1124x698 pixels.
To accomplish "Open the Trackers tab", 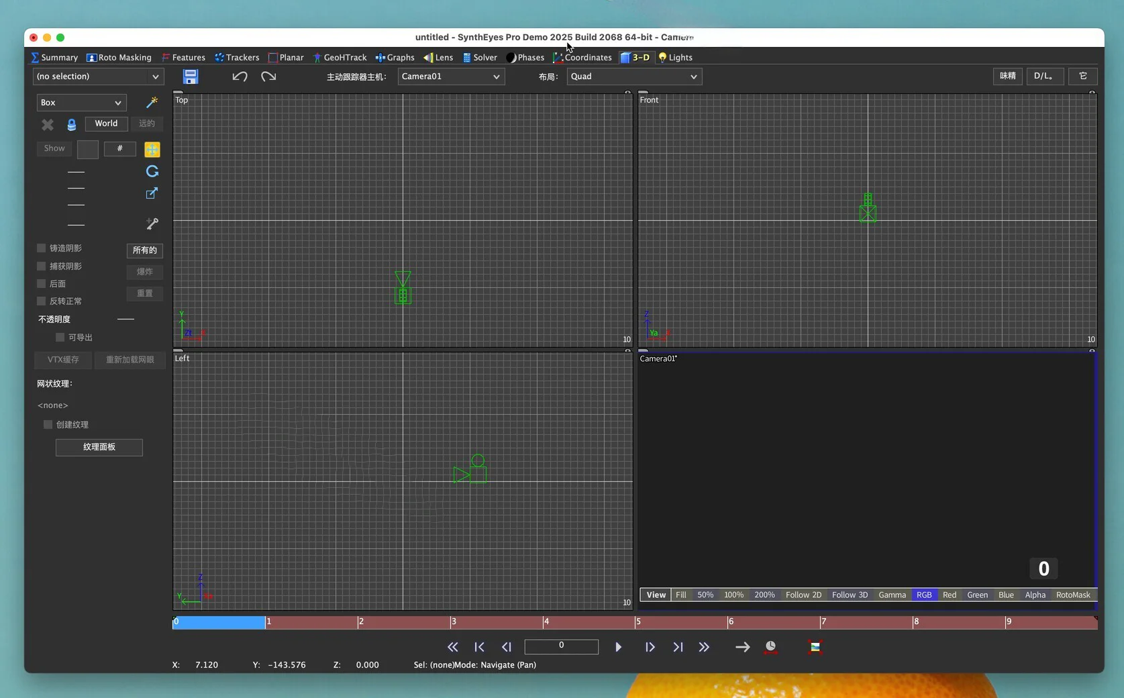I will 237,58.
